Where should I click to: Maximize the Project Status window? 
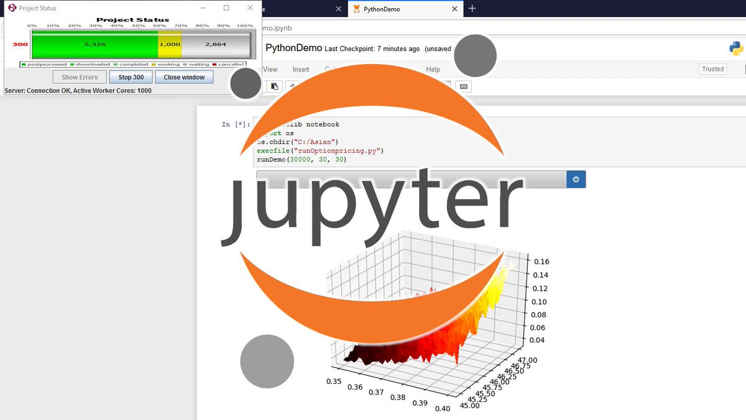[226, 8]
